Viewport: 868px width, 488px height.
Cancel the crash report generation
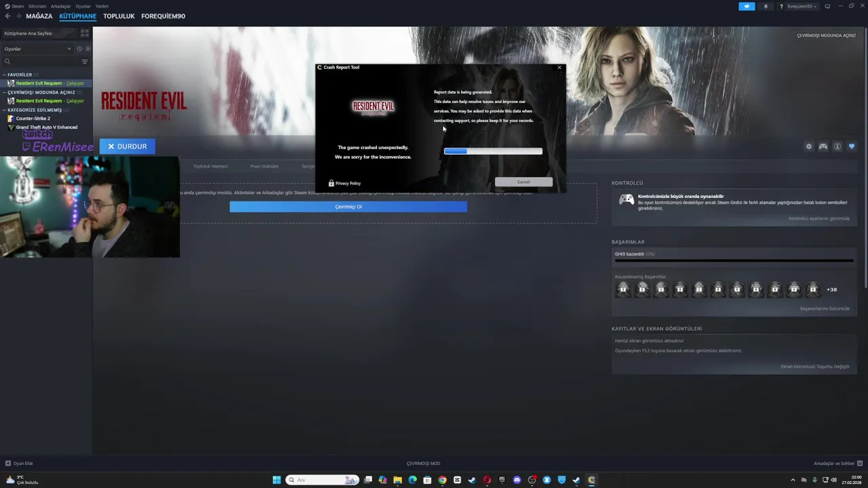[x=524, y=182]
